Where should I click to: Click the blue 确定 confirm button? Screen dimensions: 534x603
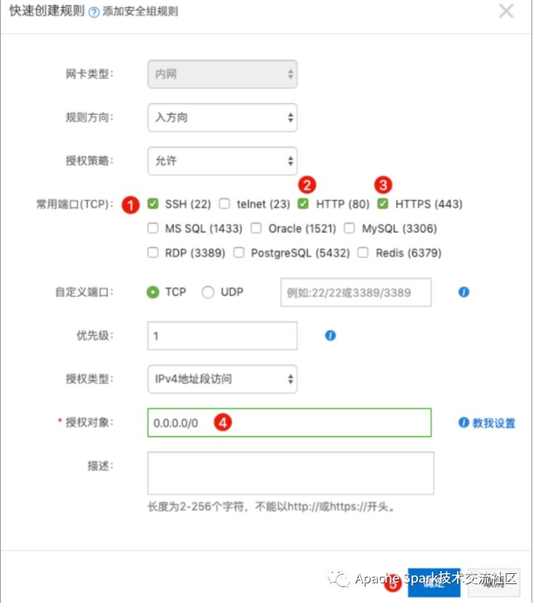click(434, 583)
